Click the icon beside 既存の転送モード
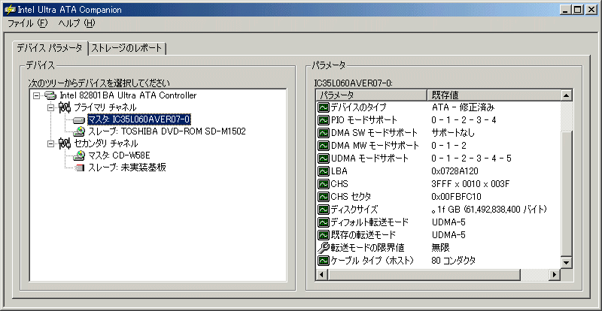Viewport: 602px width, 311px height. click(324, 234)
